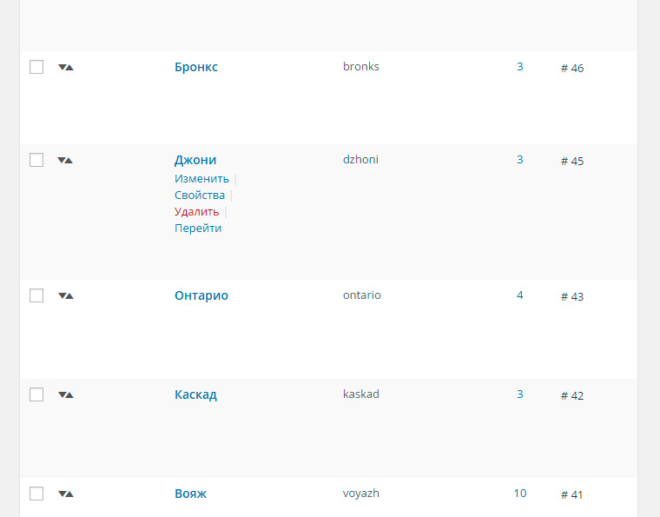Open the Онтарио title link

pyautogui.click(x=201, y=295)
